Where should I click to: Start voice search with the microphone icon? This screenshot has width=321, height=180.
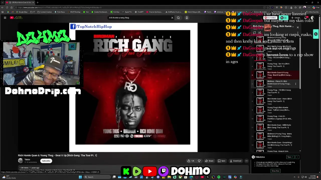187,18
